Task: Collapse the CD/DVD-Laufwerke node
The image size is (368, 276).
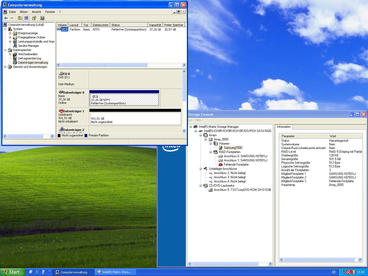Action: pos(201,186)
